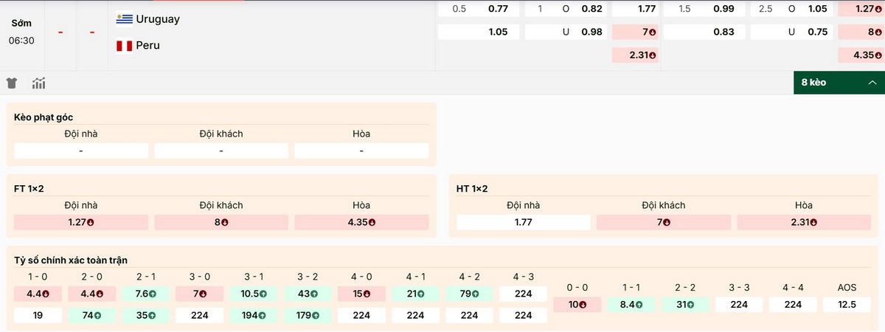Select 4 - 0 correct score odds 15

[x=361, y=294]
